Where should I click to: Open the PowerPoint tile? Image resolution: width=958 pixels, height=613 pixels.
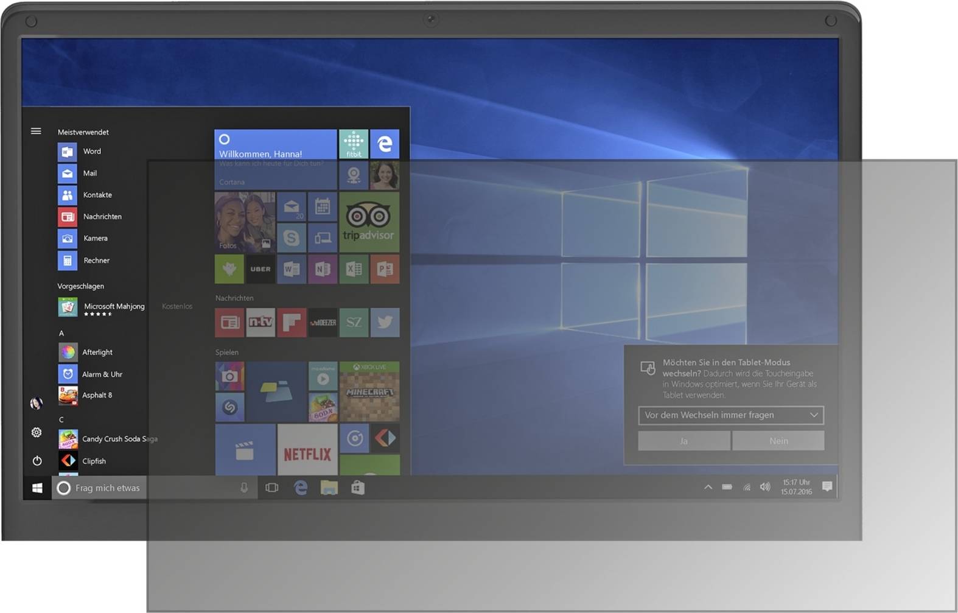tap(385, 269)
